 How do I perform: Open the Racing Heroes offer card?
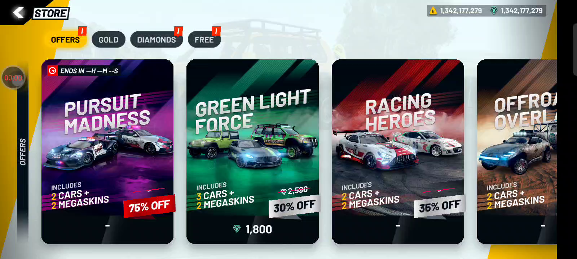398,152
